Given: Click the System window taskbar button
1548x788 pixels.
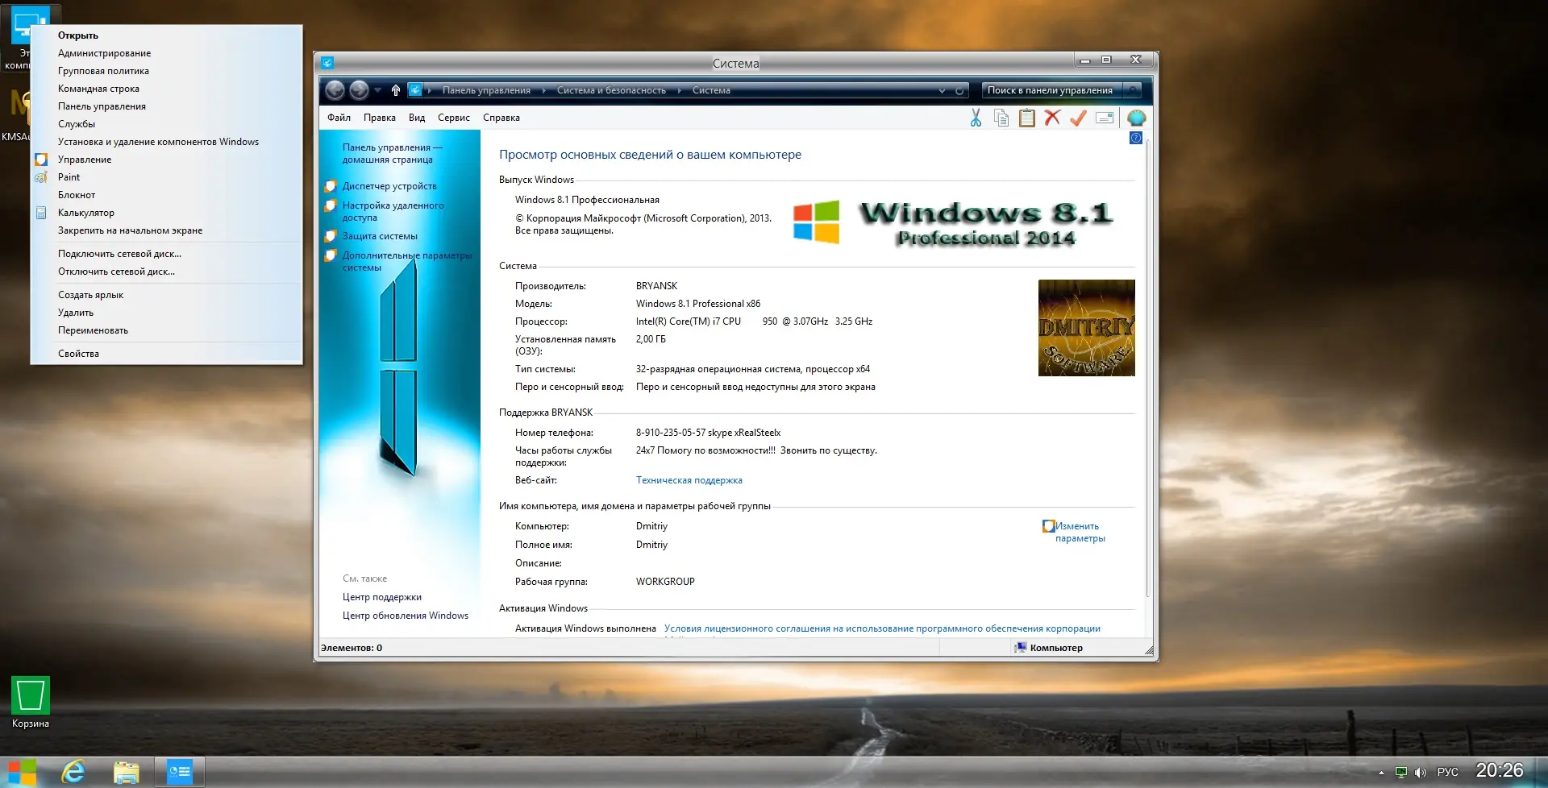Looking at the screenshot, I should (x=179, y=772).
